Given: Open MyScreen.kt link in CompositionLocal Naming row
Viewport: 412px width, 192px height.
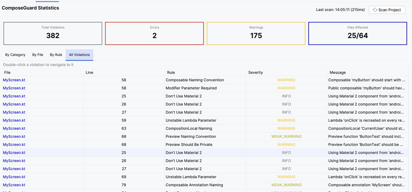Looking at the screenshot, I should [x=14, y=129].
